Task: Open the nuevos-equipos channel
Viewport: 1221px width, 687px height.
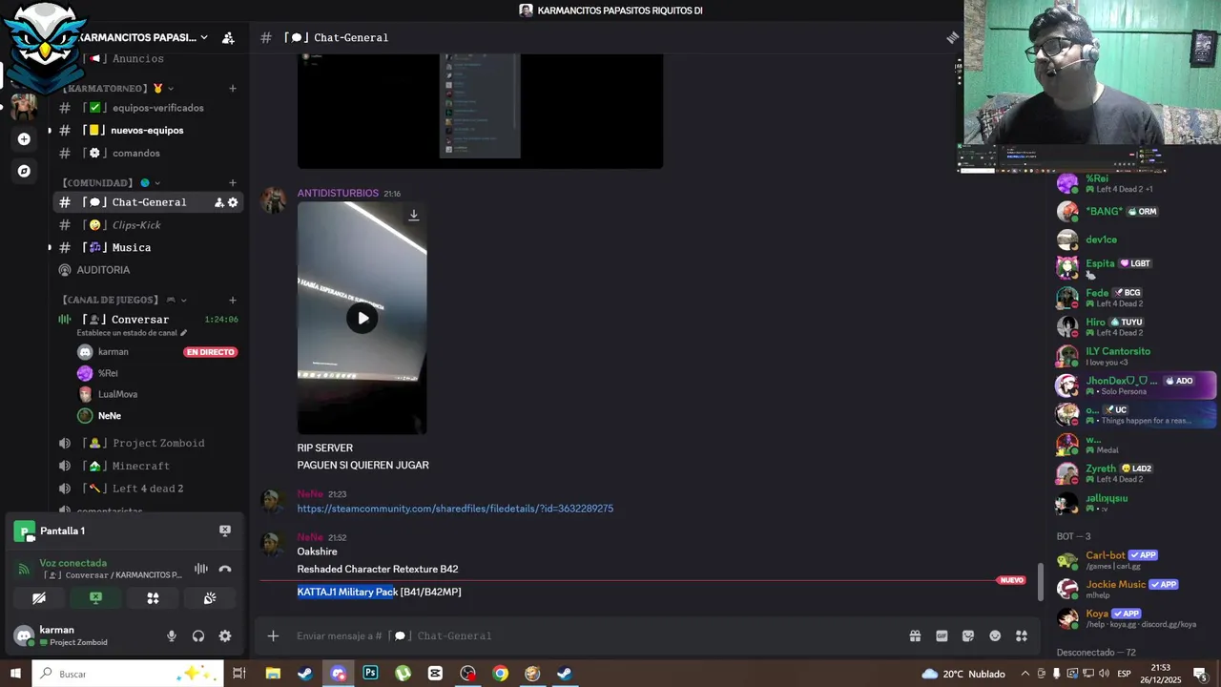Action: click(x=148, y=131)
